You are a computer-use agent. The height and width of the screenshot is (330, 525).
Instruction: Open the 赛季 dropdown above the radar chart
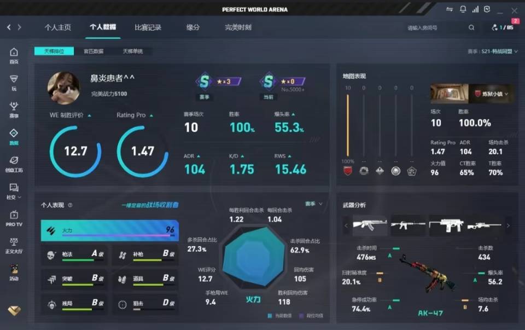pyautogui.click(x=314, y=204)
